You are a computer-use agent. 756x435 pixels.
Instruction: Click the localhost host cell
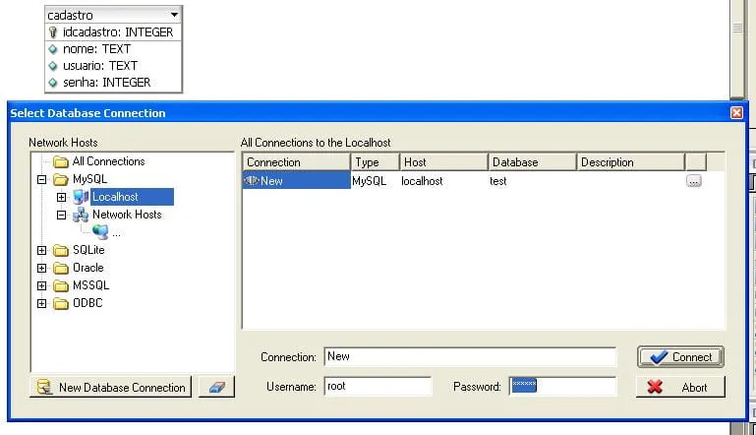[x=422, y=181]
